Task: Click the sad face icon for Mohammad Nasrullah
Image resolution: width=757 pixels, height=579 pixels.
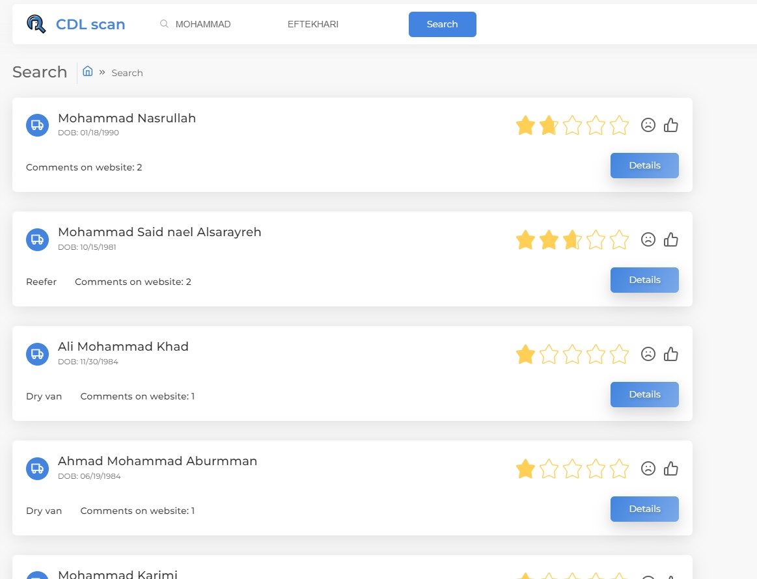Action: coord(648,125)
